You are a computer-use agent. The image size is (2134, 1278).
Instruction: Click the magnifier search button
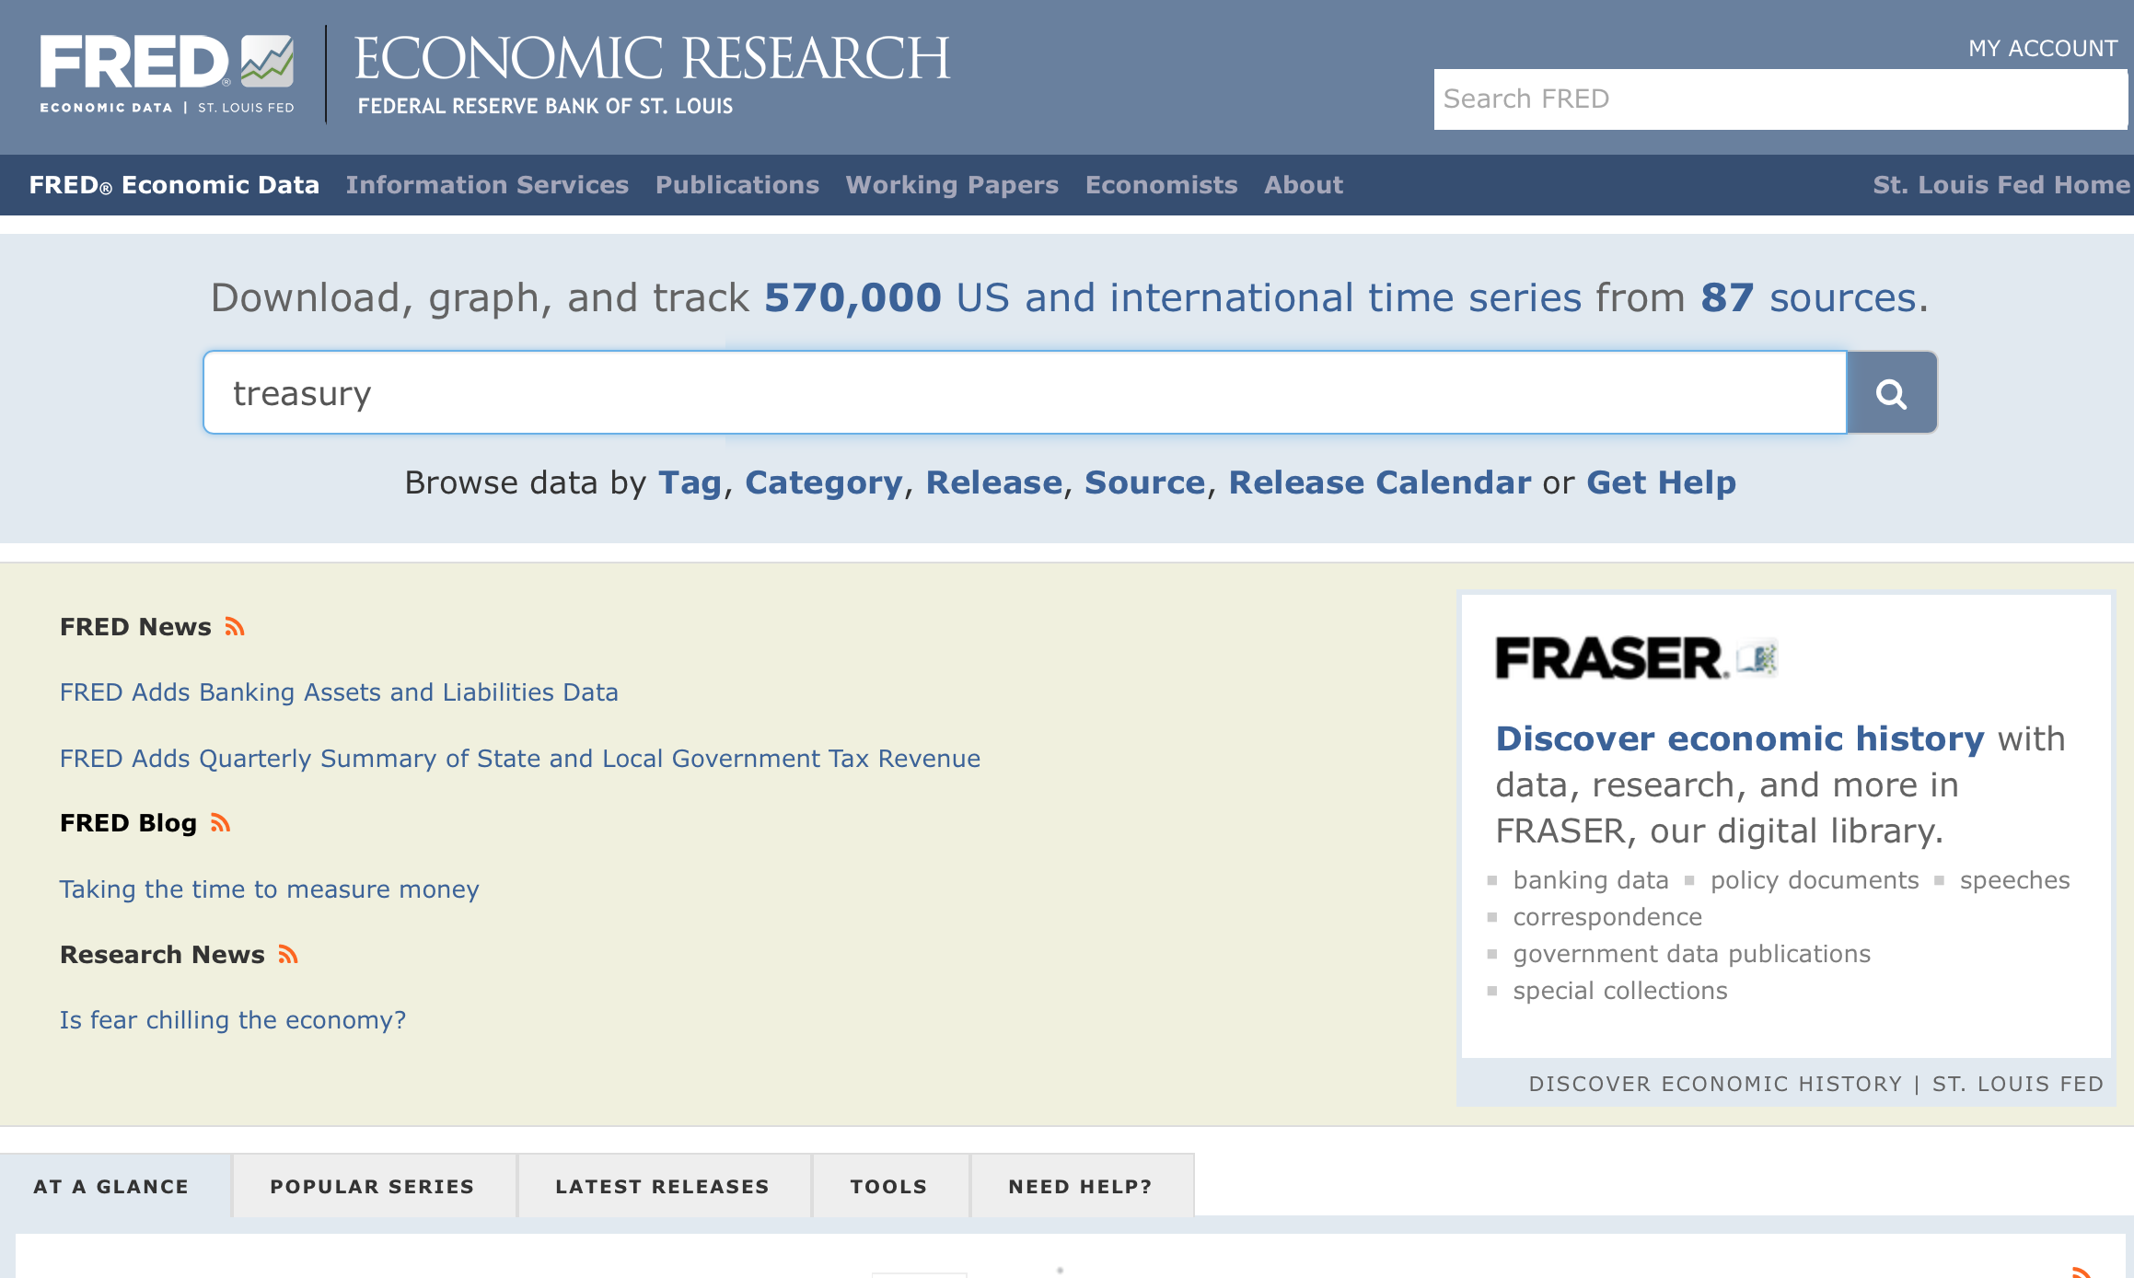coord(1892,393)
